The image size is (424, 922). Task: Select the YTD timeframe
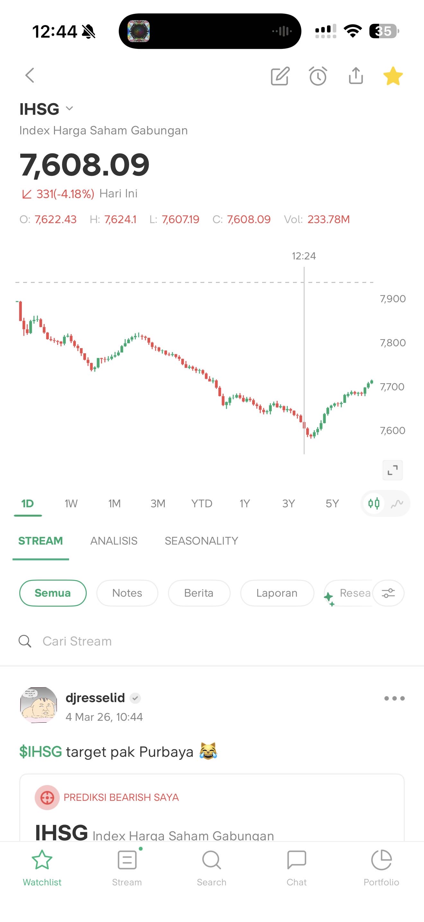pos(202,503)
